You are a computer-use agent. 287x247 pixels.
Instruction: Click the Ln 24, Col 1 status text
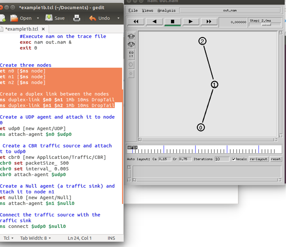pyautogui.click(x=80, y=238)
